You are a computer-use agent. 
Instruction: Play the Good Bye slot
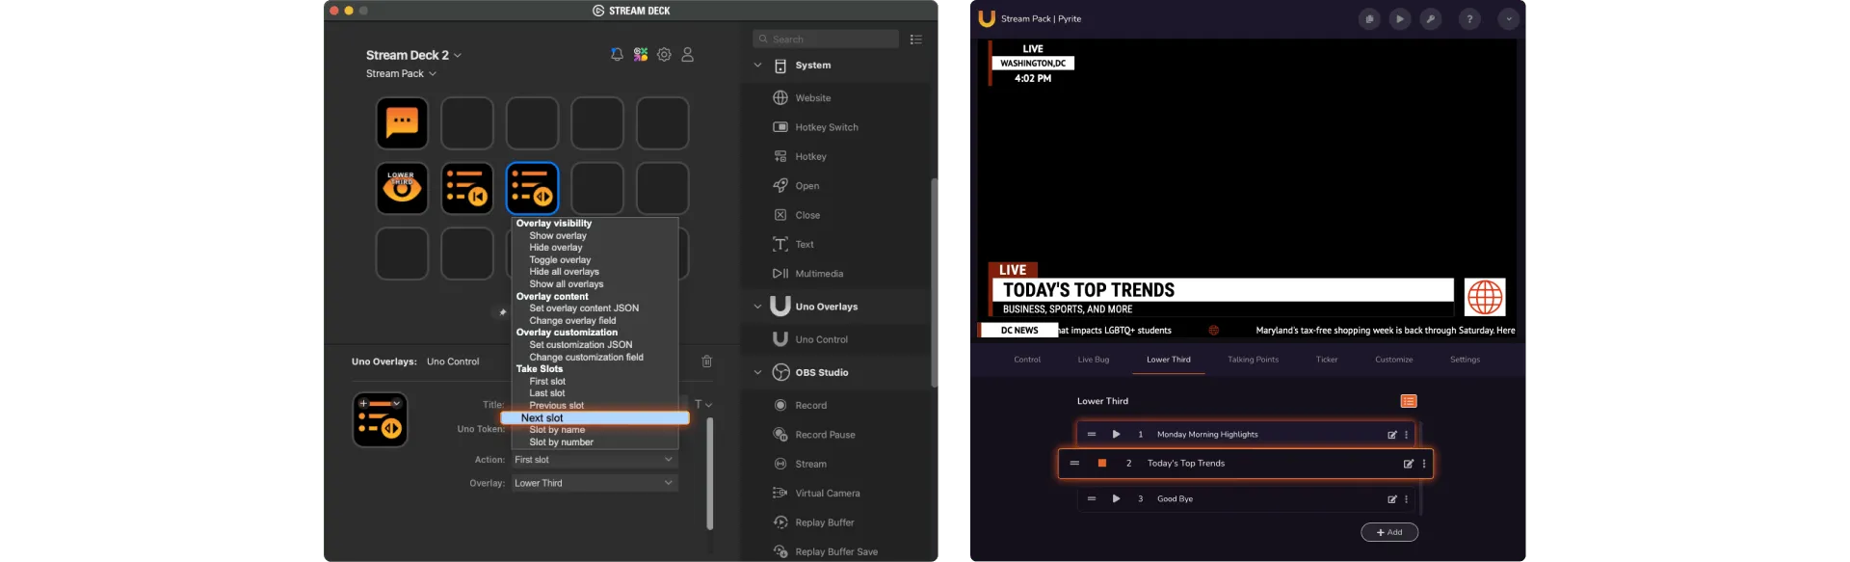pos(1116,499)
